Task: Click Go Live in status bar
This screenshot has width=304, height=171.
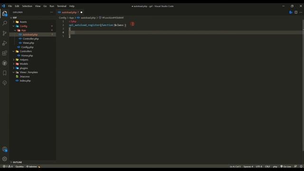Action: point(285,167)
